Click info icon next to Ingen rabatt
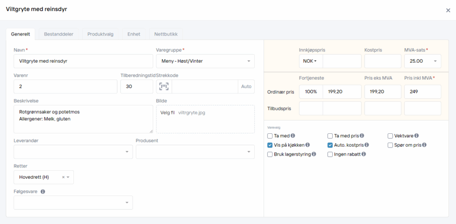 [364, 154]
